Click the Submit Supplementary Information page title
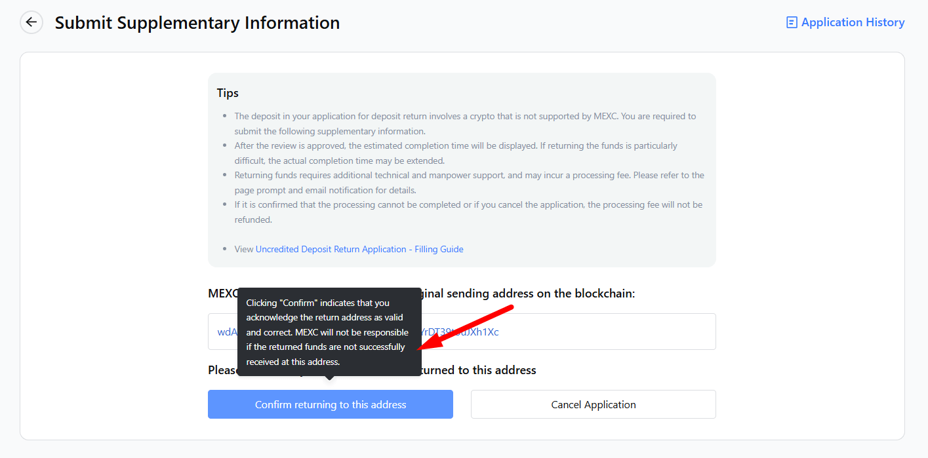Image resolution: width=928 pixels, height=458 pixels. pos(197,23)
